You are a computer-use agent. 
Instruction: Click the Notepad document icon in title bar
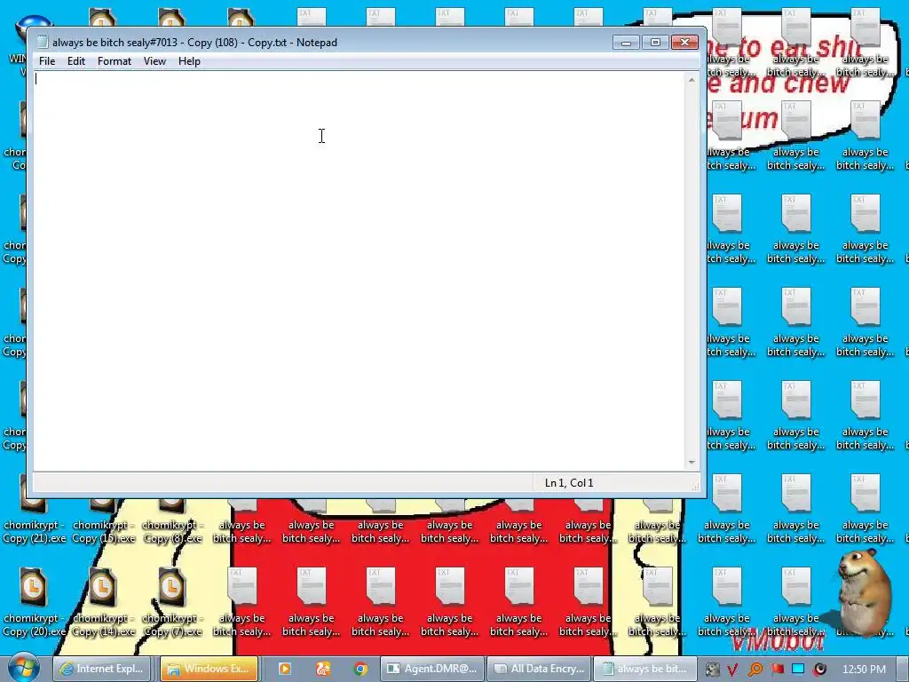43,43
